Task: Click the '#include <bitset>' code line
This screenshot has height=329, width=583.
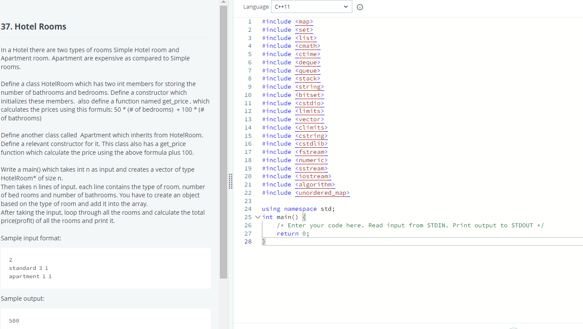Action: click(x=293, y=95)
